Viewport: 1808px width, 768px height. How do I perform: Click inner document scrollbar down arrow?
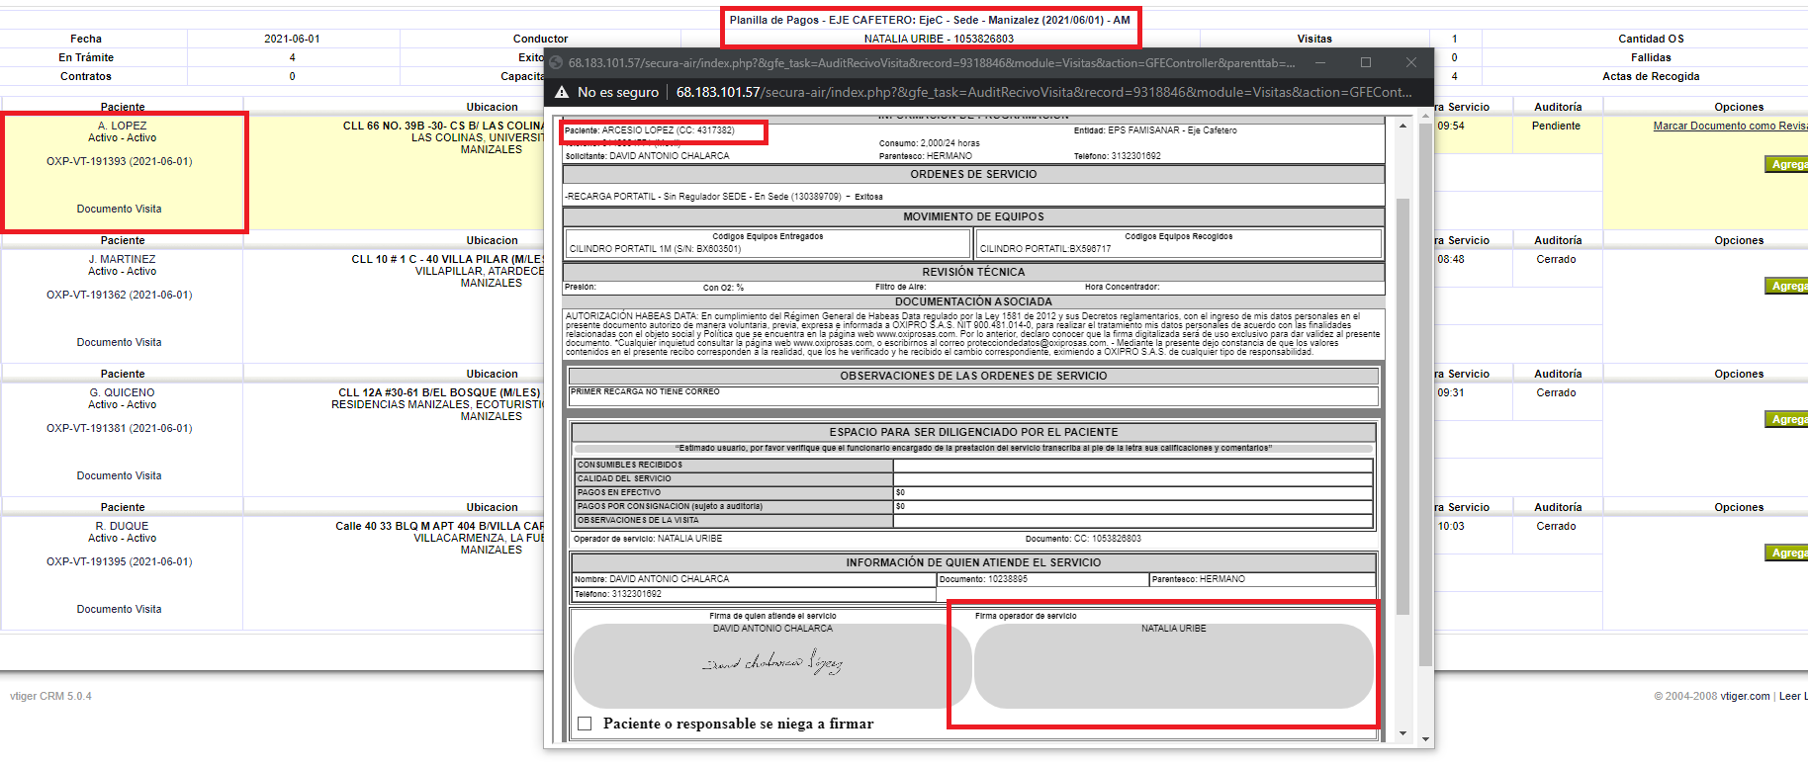(1402, 733)
